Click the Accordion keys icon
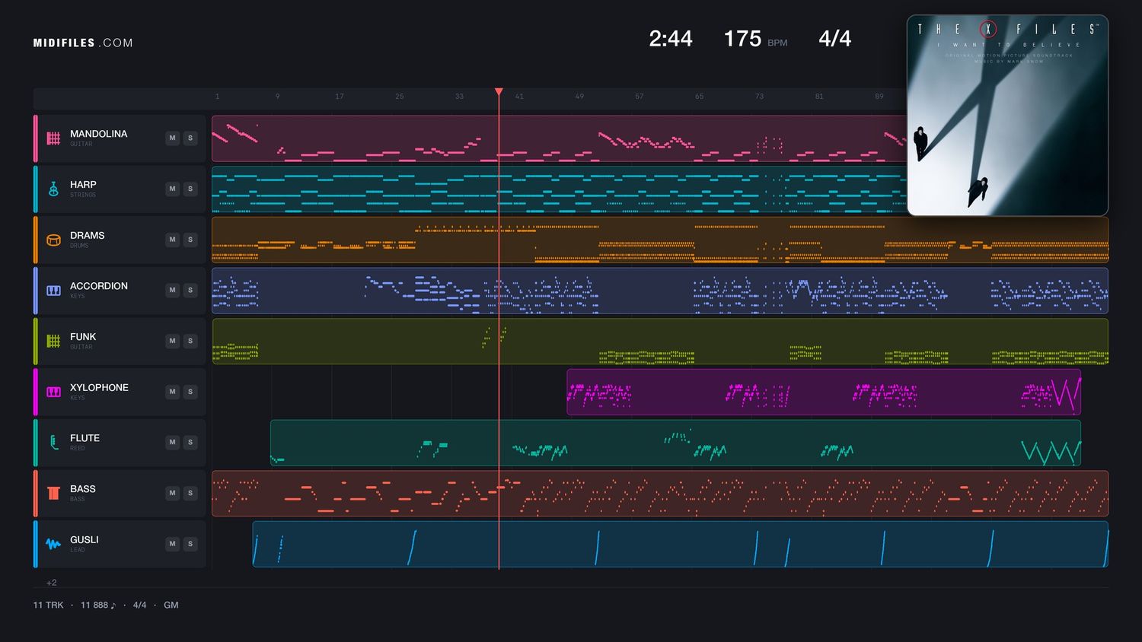 (x=53, y=291)
